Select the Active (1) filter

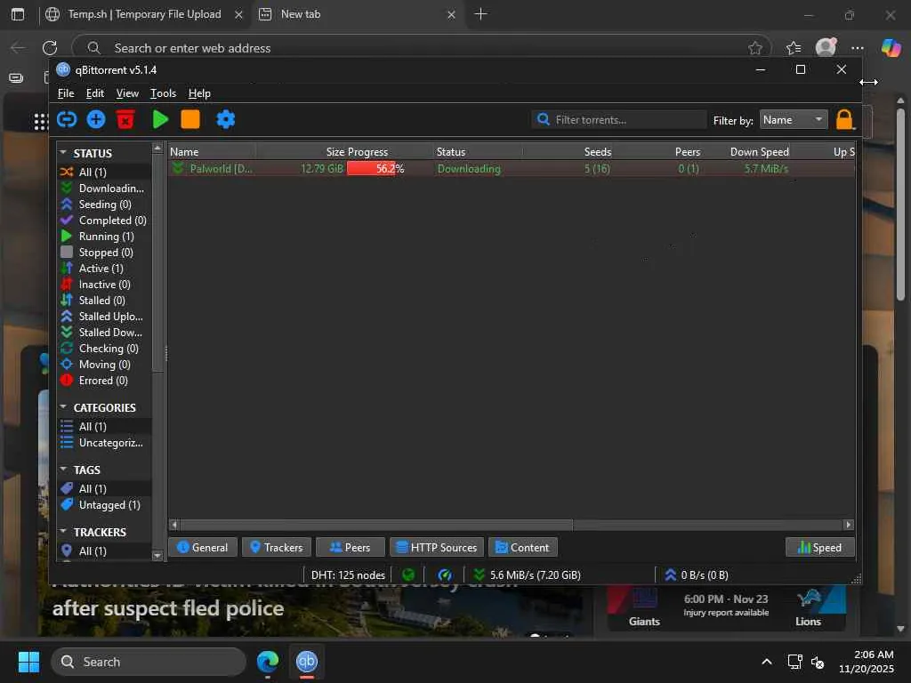coord(104,269)
